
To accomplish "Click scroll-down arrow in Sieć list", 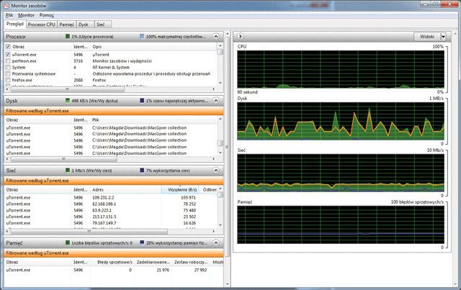I will click(220, 225).
